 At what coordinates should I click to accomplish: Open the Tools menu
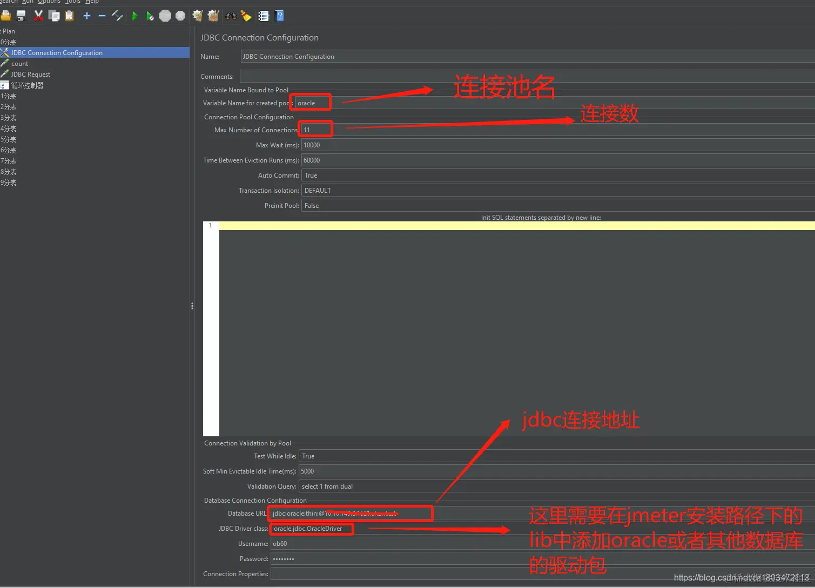73,2
